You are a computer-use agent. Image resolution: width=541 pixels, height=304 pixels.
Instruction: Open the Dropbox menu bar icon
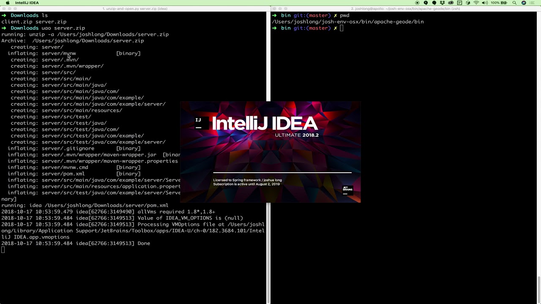[442, 3]
